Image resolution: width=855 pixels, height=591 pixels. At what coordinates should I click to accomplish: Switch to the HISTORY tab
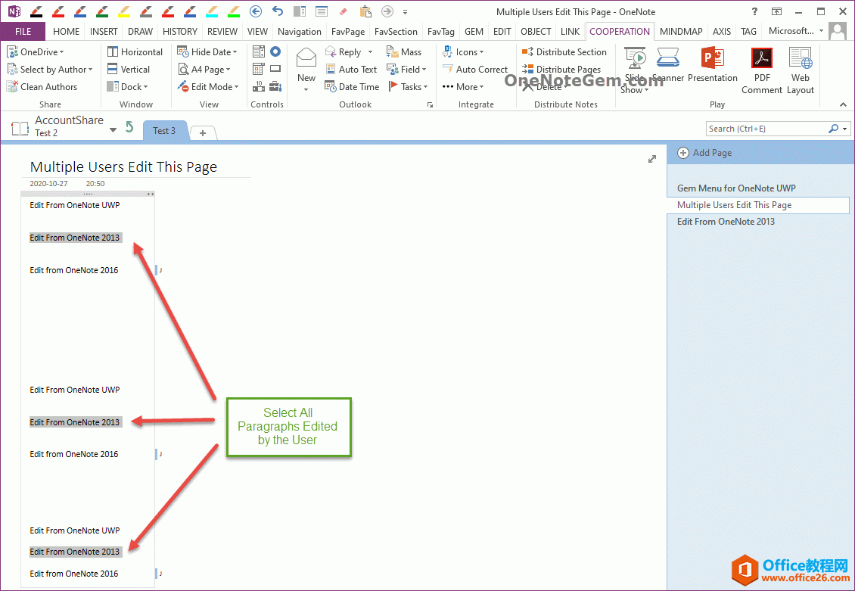[180, 32]
